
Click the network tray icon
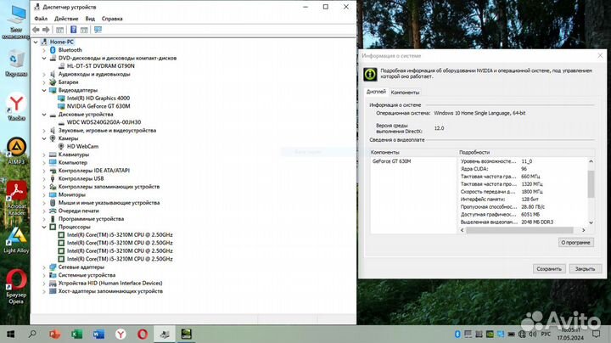522,335
